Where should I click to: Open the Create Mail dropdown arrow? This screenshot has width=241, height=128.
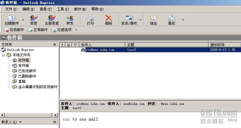23,20
